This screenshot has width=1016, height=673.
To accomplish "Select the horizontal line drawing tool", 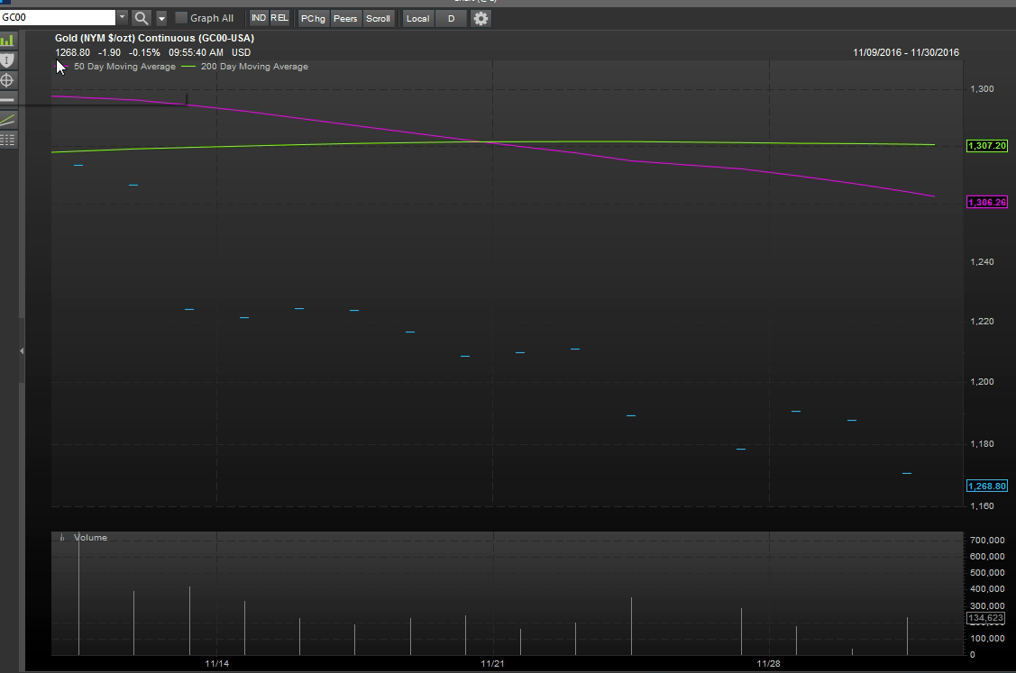I will (7, 100).
